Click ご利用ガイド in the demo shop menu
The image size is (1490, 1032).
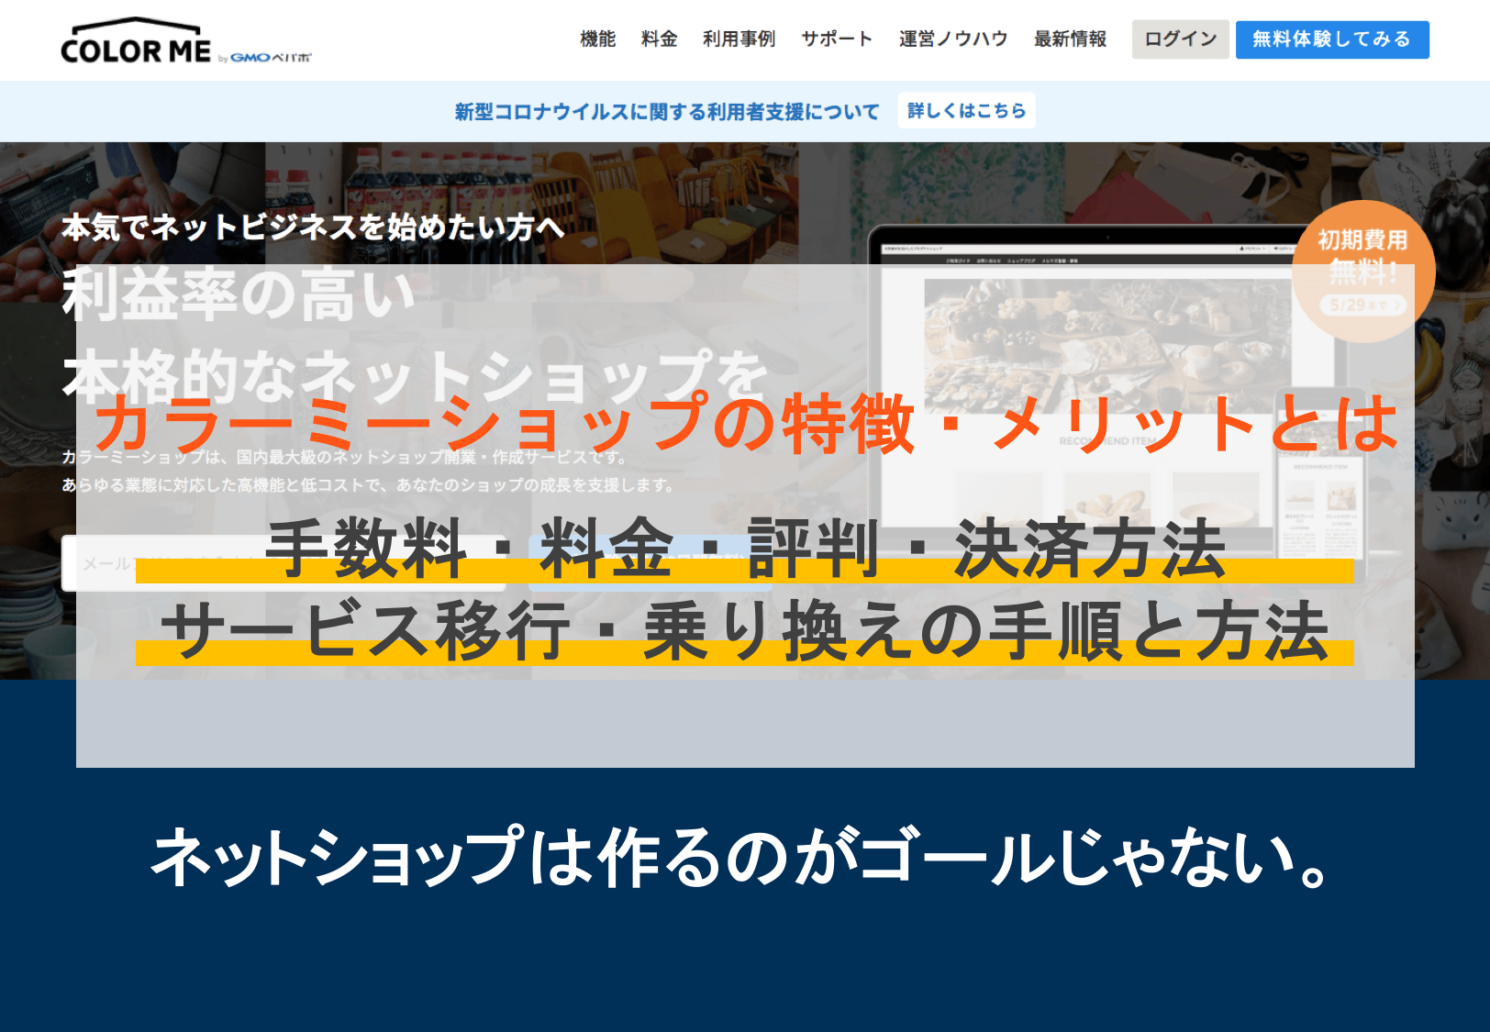957,260
